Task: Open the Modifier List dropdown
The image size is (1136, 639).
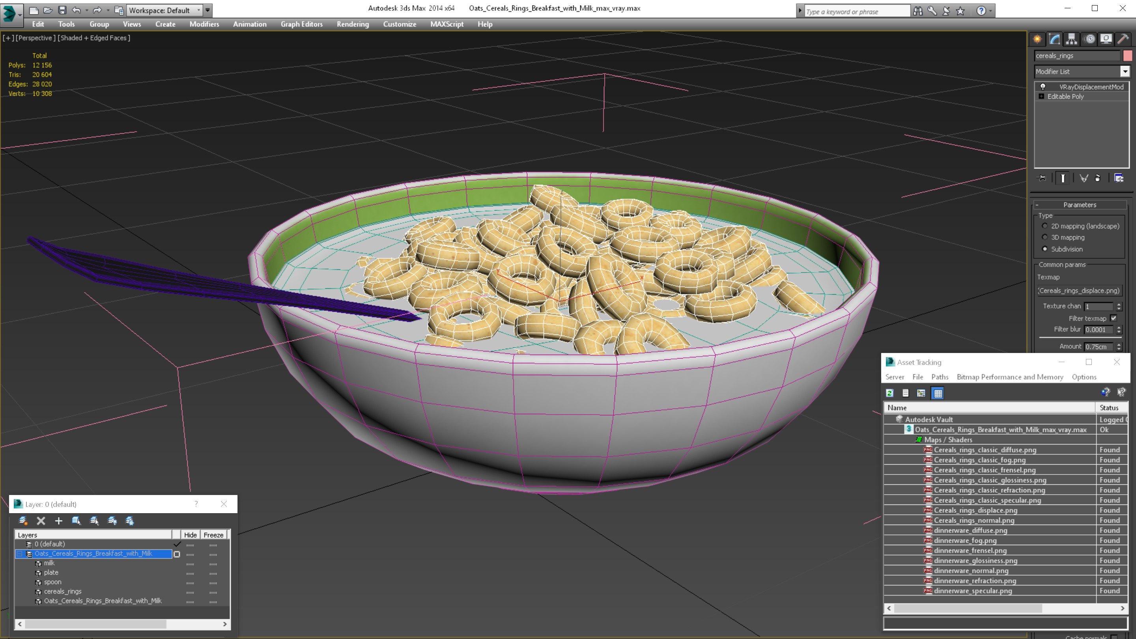Action: [x=1125, y=71]
